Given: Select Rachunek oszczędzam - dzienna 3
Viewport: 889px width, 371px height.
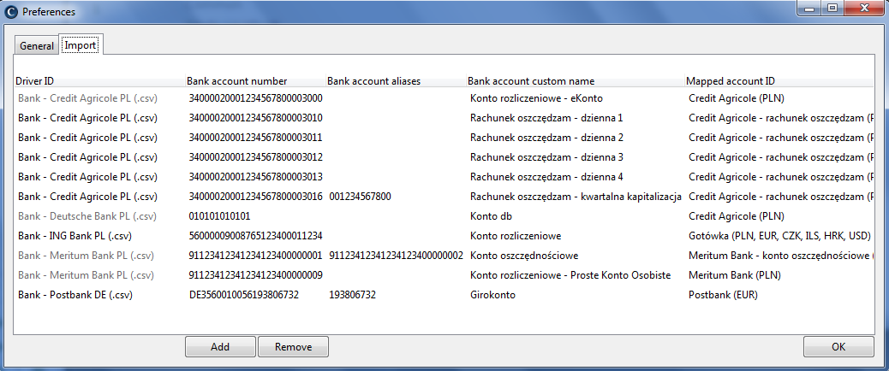Looking at the screenshot, I should point(546,157).
